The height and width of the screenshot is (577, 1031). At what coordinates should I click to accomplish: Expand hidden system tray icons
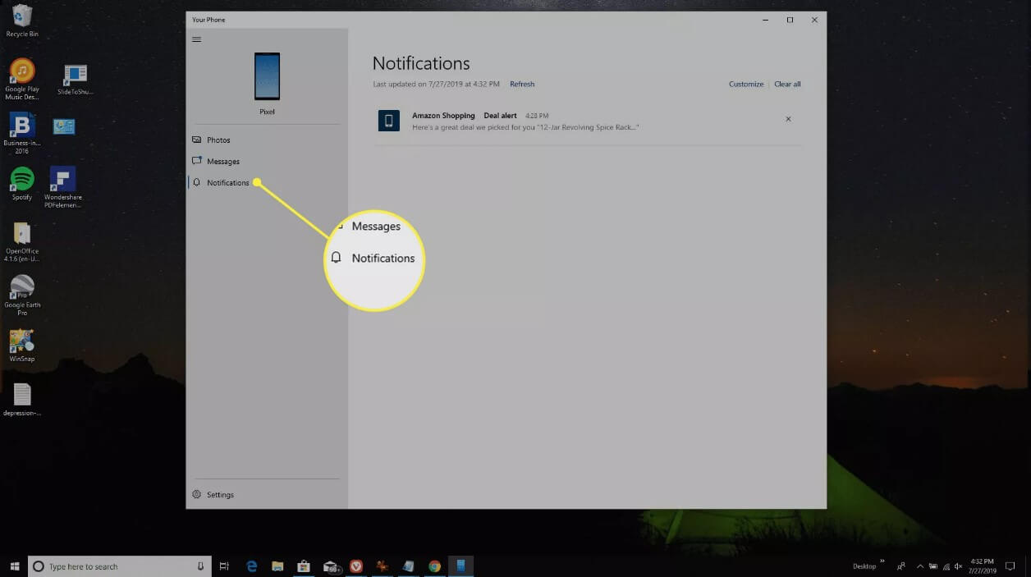pos(919,566)
